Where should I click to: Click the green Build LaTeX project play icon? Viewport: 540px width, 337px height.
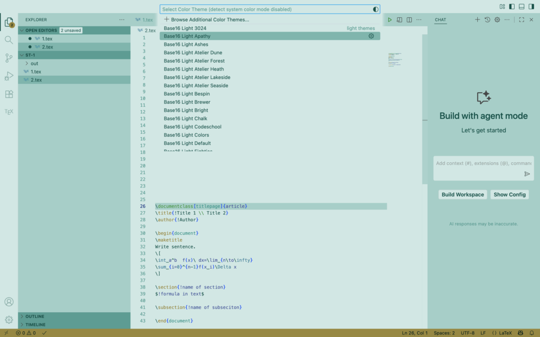(390, 20)
